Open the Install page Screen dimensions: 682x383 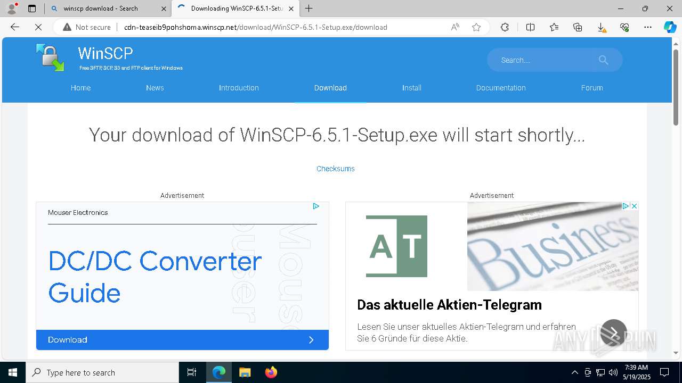tap(412, 88)
